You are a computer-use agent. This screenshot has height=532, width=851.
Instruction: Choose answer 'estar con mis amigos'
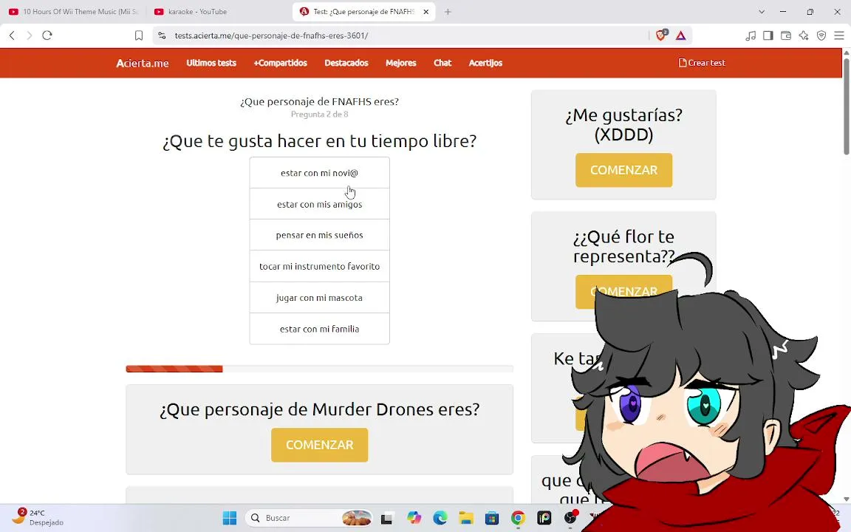pyautogui.click(x=320, y=204)
